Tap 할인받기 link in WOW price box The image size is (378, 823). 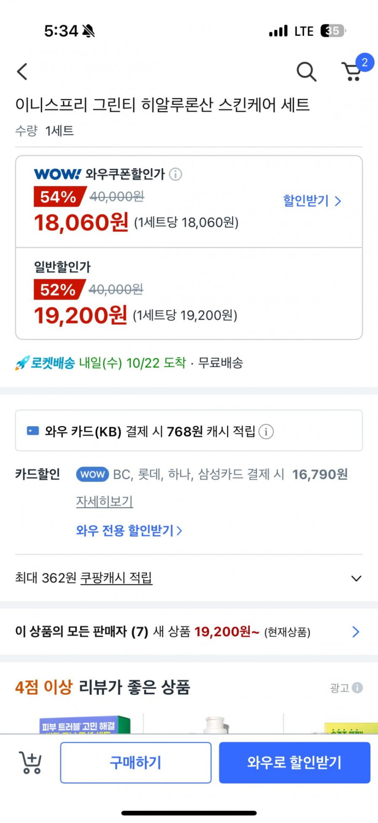click(x=311, y=201)
